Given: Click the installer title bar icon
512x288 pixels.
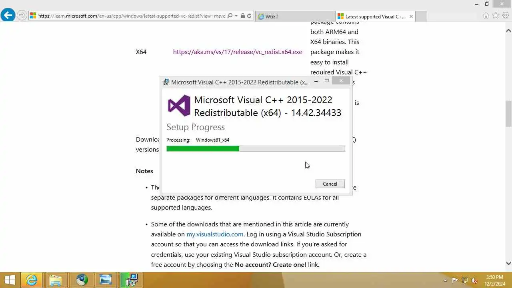Looking at the screenshot, I should pyautogui.click(x=166, y=82).
